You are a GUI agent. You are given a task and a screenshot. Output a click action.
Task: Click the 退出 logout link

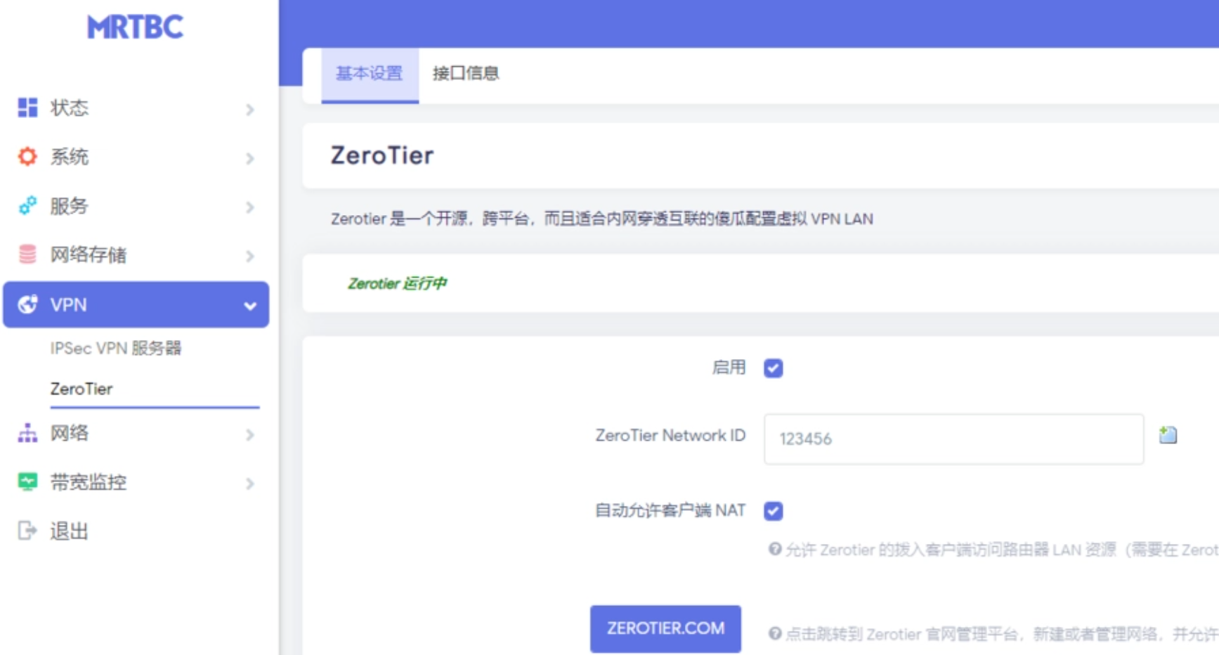click(69, 531)
